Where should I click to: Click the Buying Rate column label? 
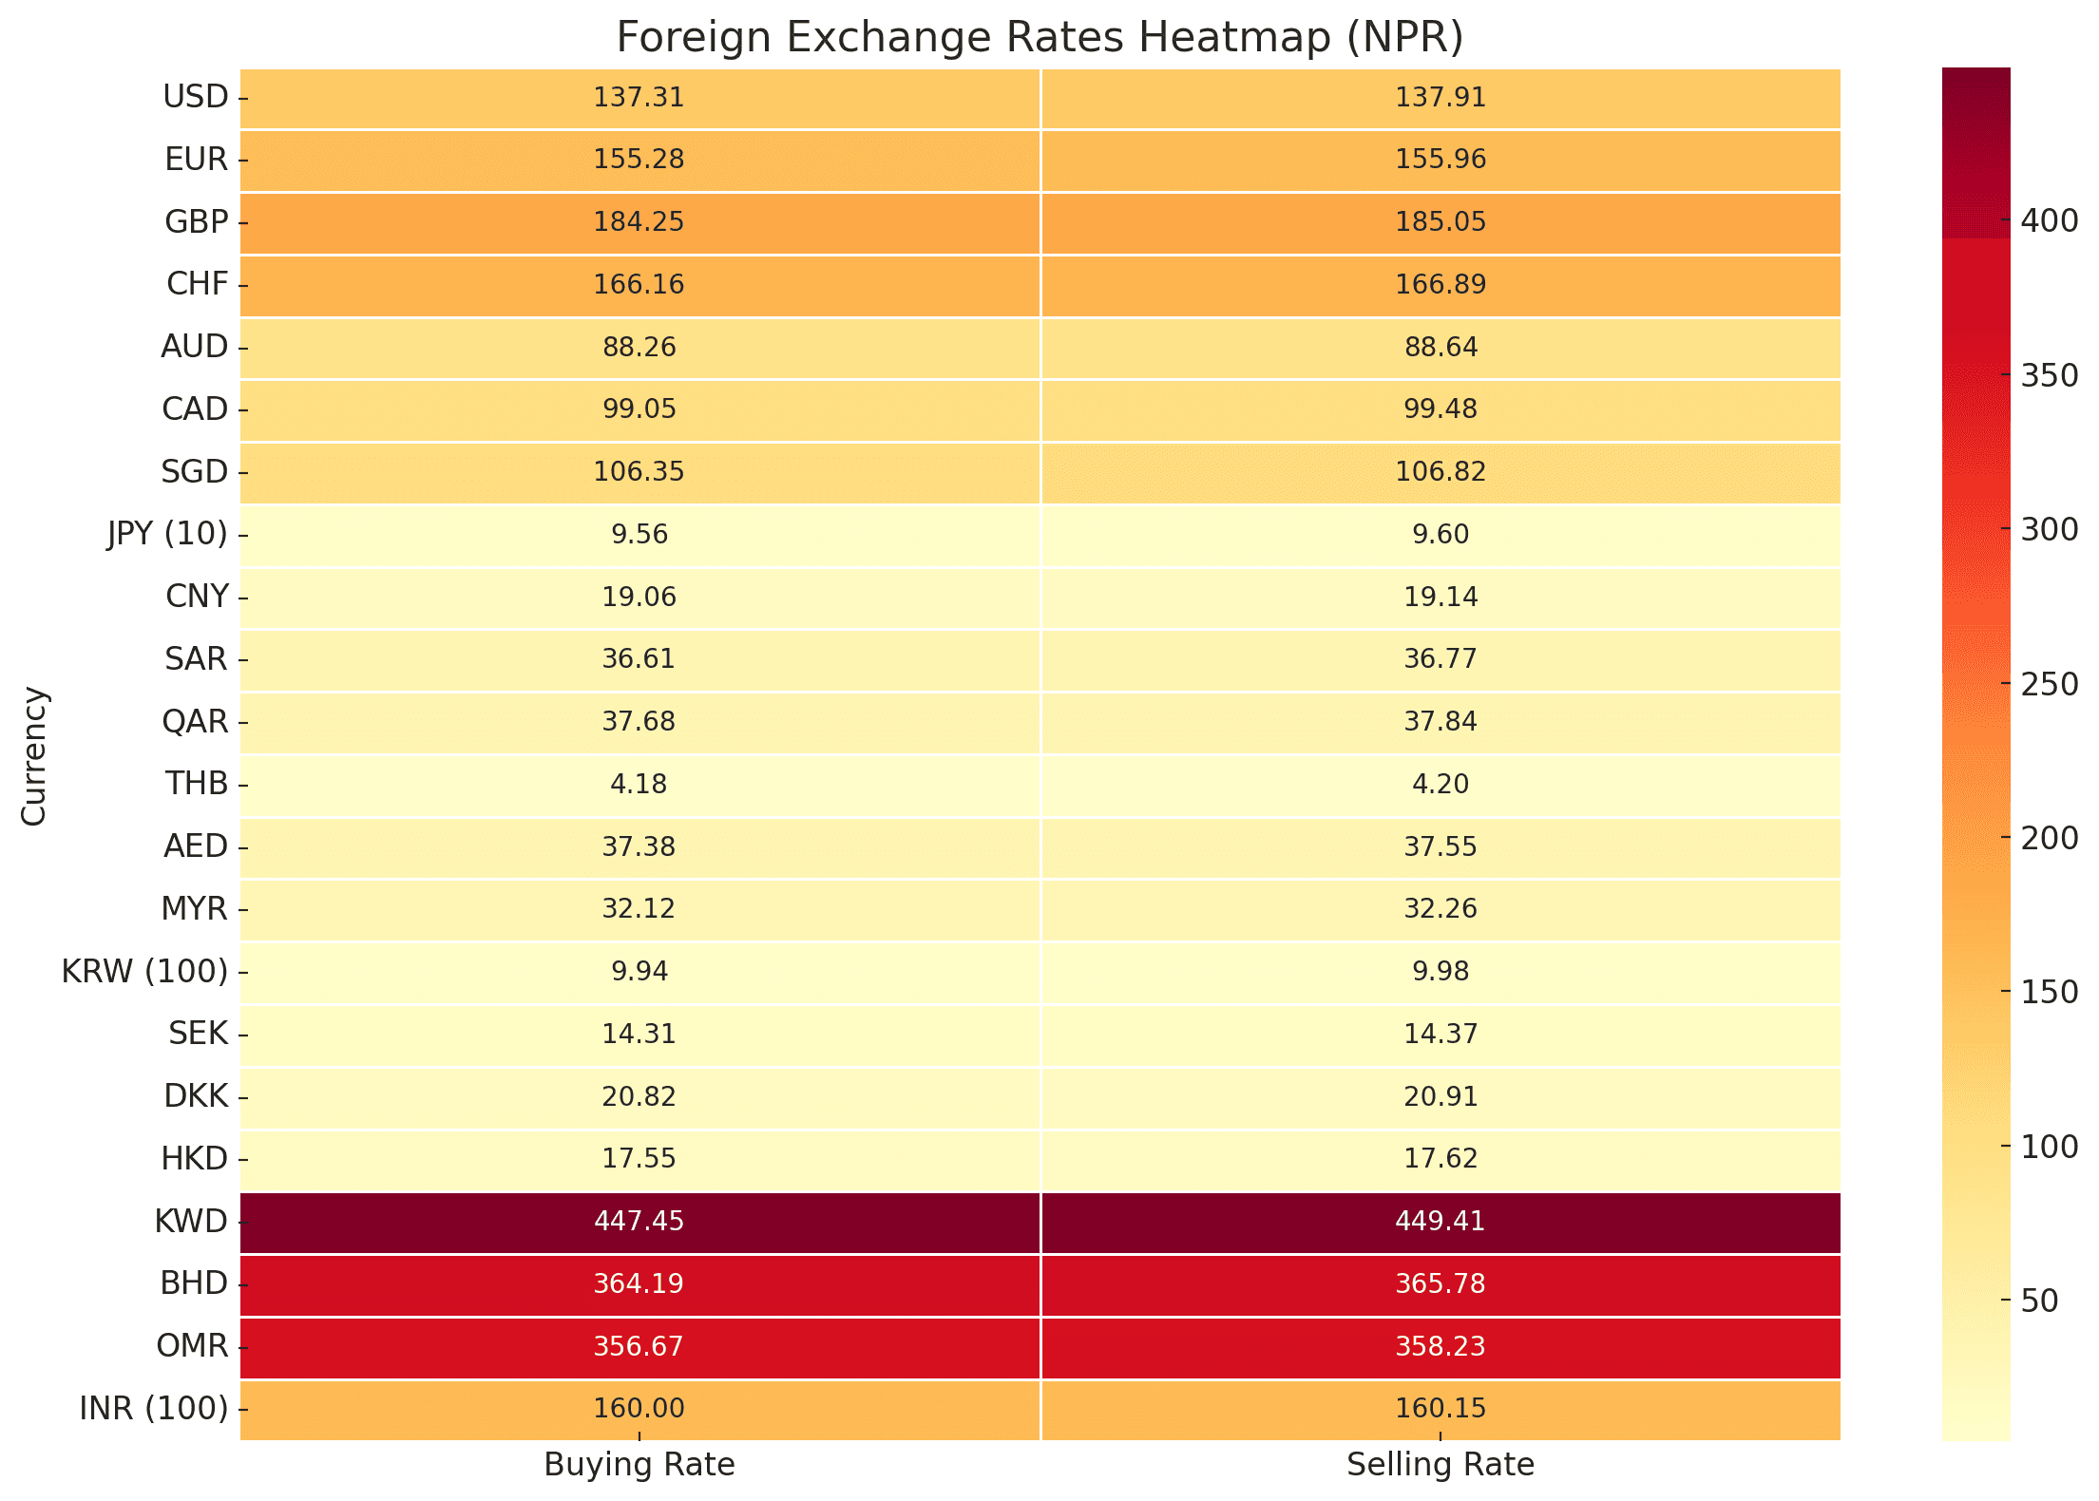point(639,1465)
